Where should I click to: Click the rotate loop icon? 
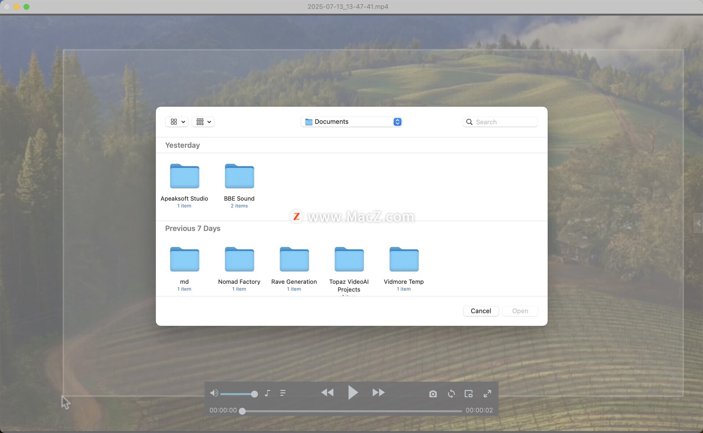point(451,394)
